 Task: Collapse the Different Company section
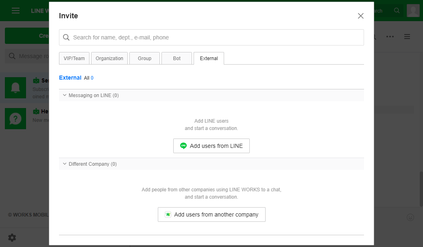point(64,164)
